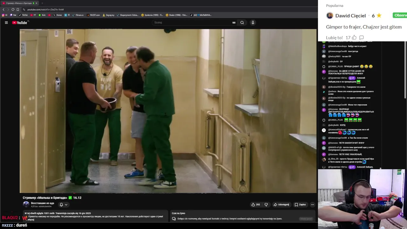Open the TikTok bookmark
The width and height of the screenshot is (407, 229).
pos(23,15)
